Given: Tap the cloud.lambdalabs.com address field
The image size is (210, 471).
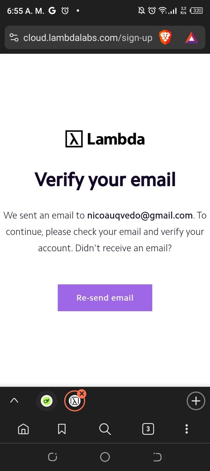Looking at the screenshot, I should point(88,38).
